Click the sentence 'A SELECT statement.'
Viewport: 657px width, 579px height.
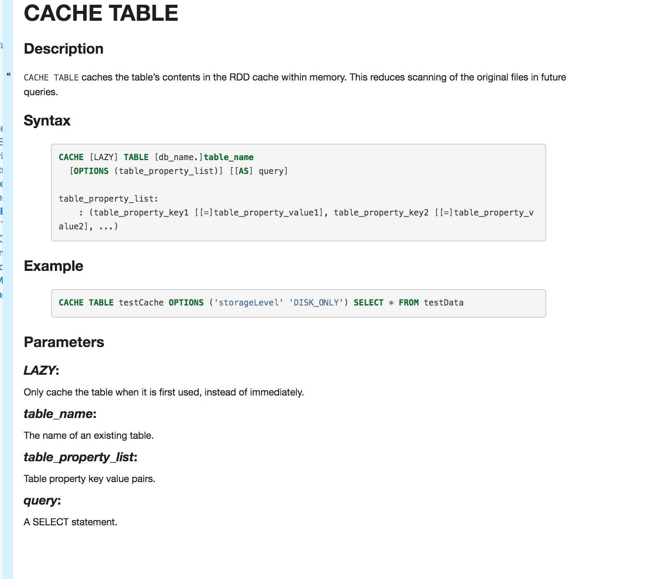(71, 522)
